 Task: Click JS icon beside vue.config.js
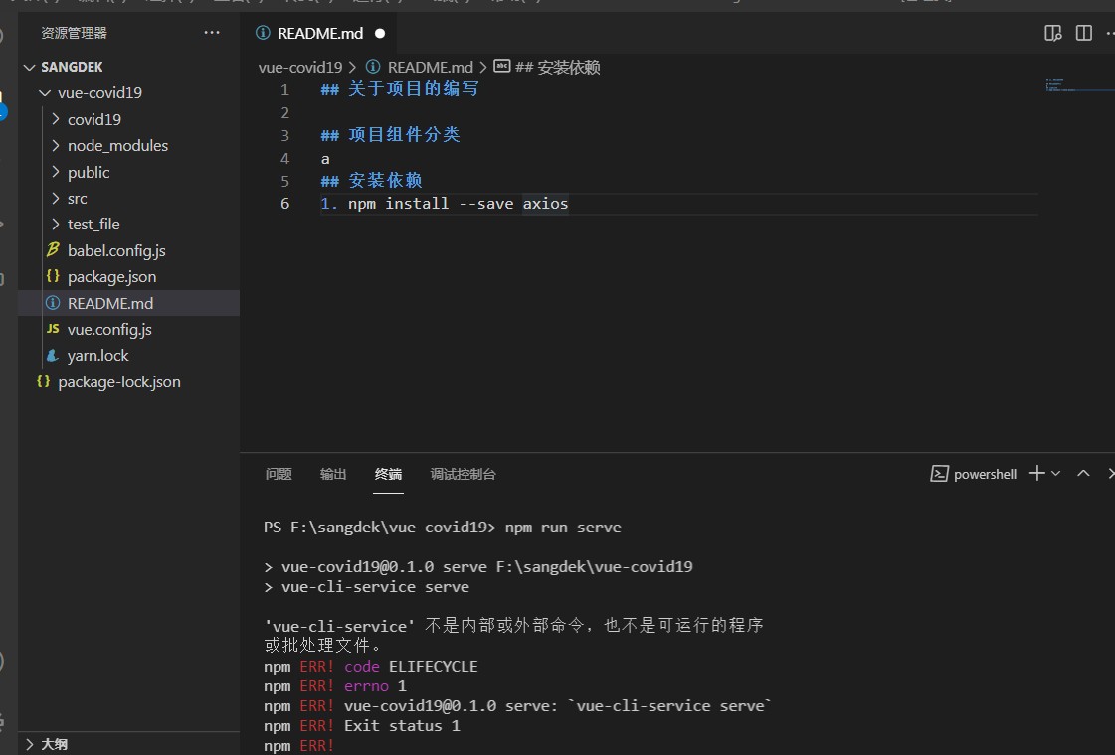coord(53,329)
